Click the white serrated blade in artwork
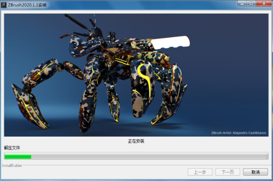 (171, 42)
